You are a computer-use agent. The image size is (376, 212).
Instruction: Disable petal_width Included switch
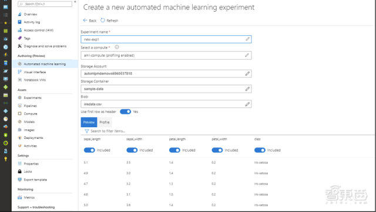[x=217, y=150]
